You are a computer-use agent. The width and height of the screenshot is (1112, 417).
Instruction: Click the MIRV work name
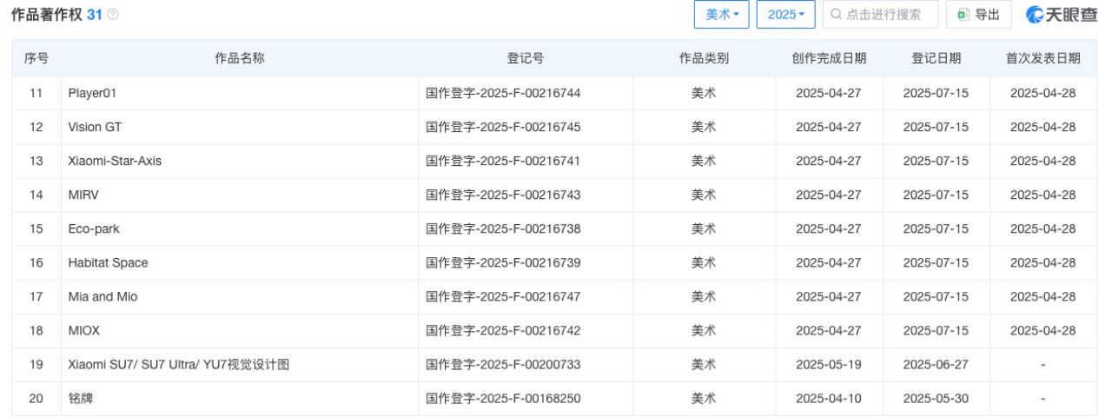tap(83, 195)
